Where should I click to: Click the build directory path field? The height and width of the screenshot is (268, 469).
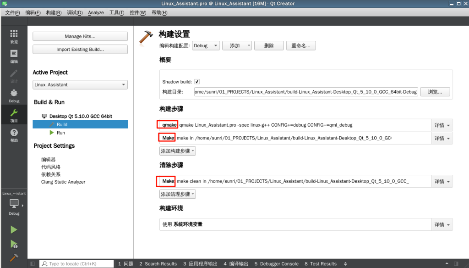305,92
